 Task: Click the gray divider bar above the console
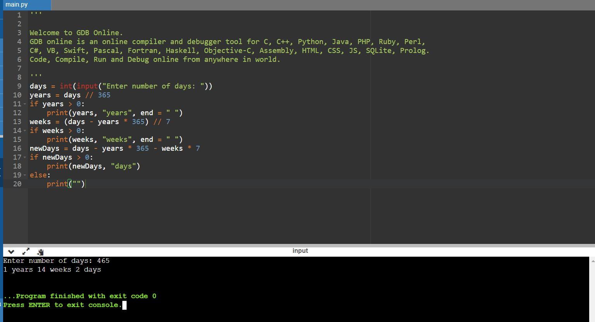[298, 245]
